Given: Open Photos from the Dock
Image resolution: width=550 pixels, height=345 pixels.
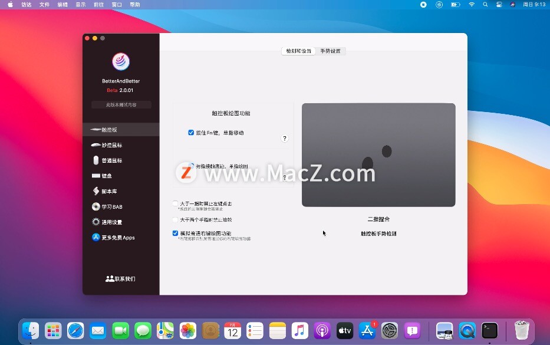Looking at the screenshot, I should pyautogui.click(x=187, y=331).
